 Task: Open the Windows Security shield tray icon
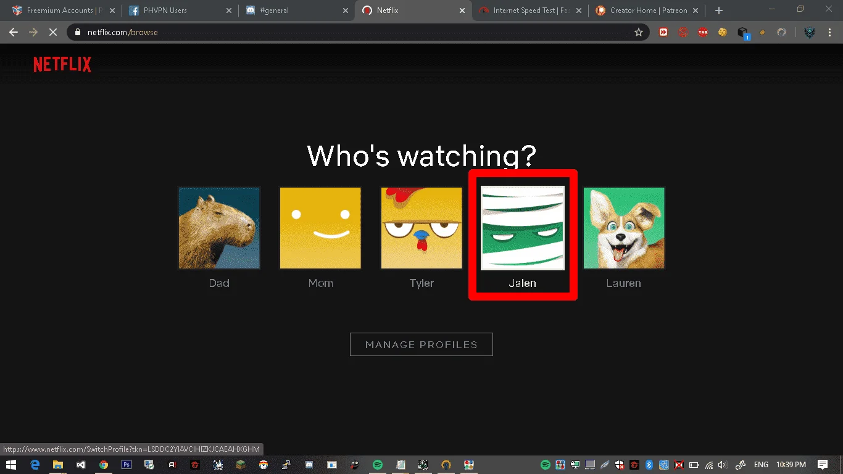[x=620, y=465]
